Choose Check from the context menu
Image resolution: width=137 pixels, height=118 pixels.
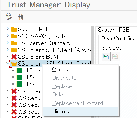click(60, 69)
